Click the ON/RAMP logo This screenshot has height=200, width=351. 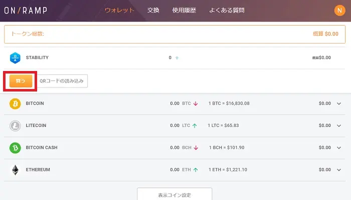tap(27, 10)
